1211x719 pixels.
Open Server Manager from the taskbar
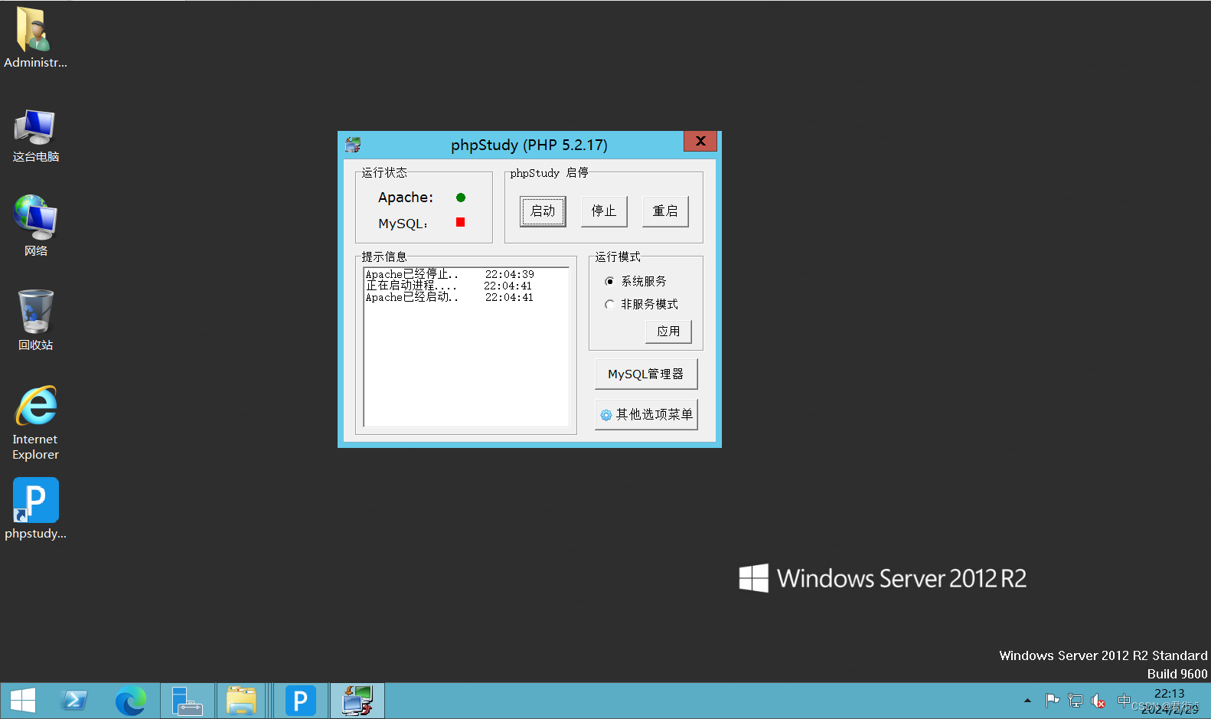188,701
